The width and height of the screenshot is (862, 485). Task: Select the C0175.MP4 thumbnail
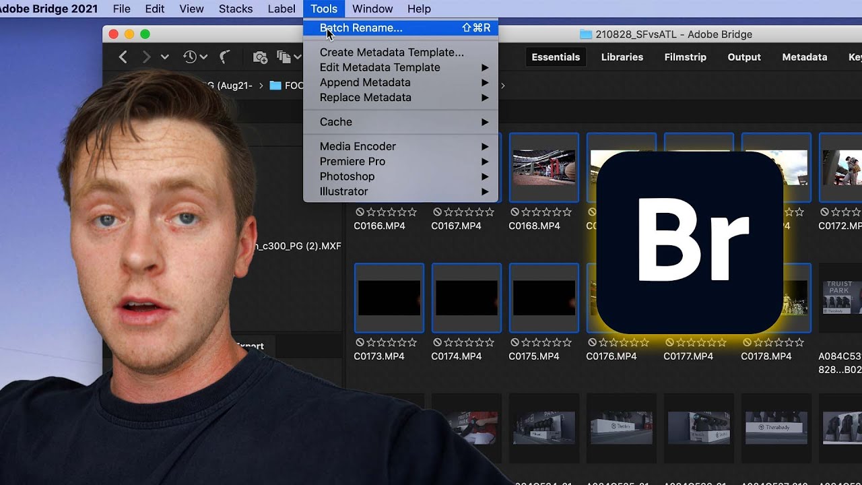544,298
